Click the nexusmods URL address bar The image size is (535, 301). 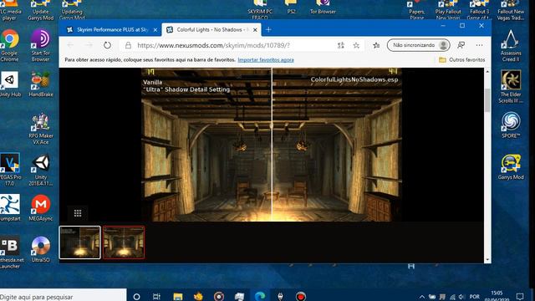click(x=214, y=45)
